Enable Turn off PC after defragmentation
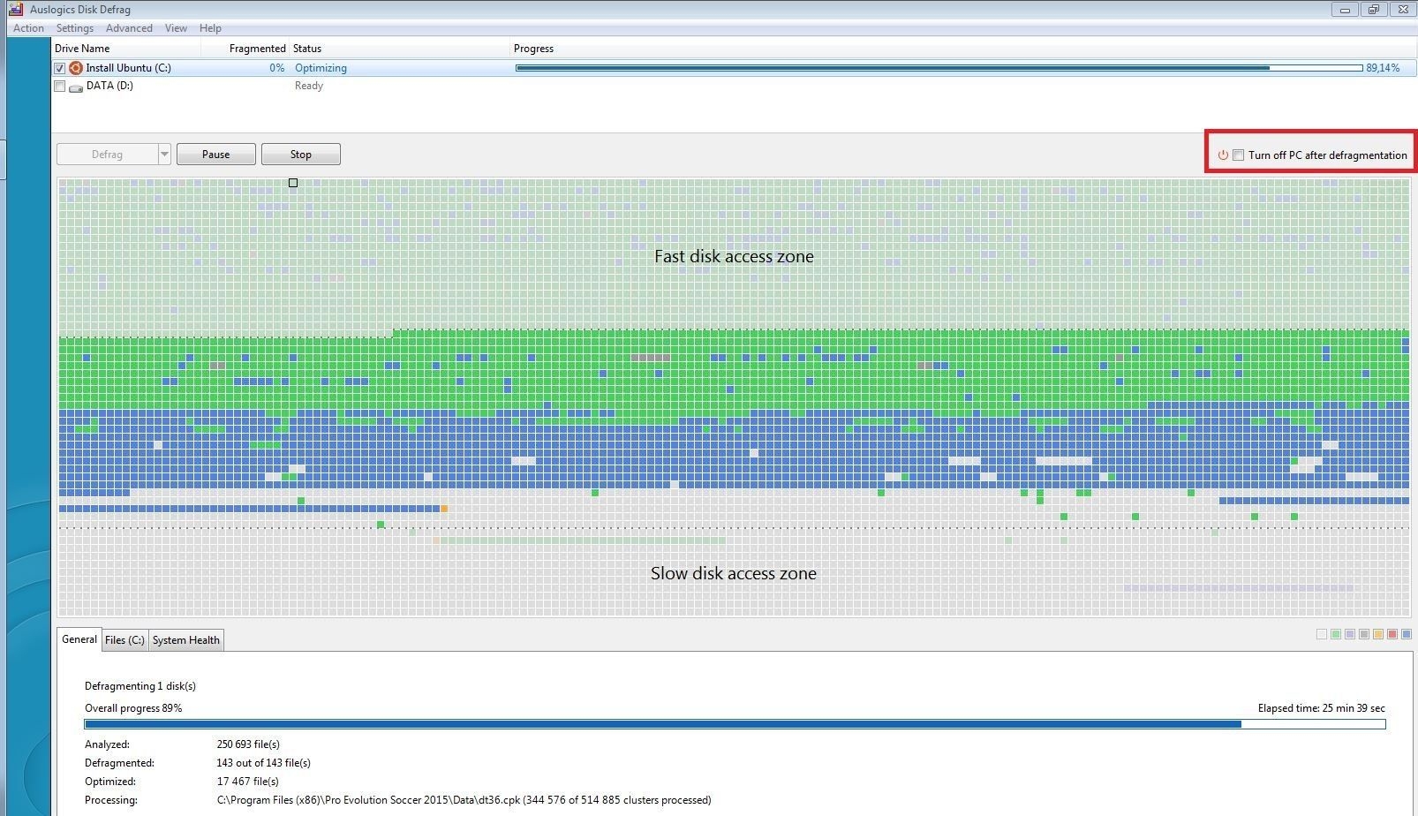Screen dimensions: 1418x816 point(1240,155)
